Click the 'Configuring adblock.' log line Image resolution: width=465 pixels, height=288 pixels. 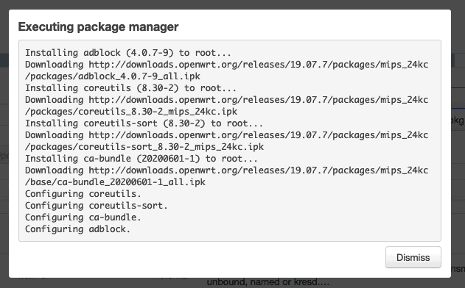[77, 229]
